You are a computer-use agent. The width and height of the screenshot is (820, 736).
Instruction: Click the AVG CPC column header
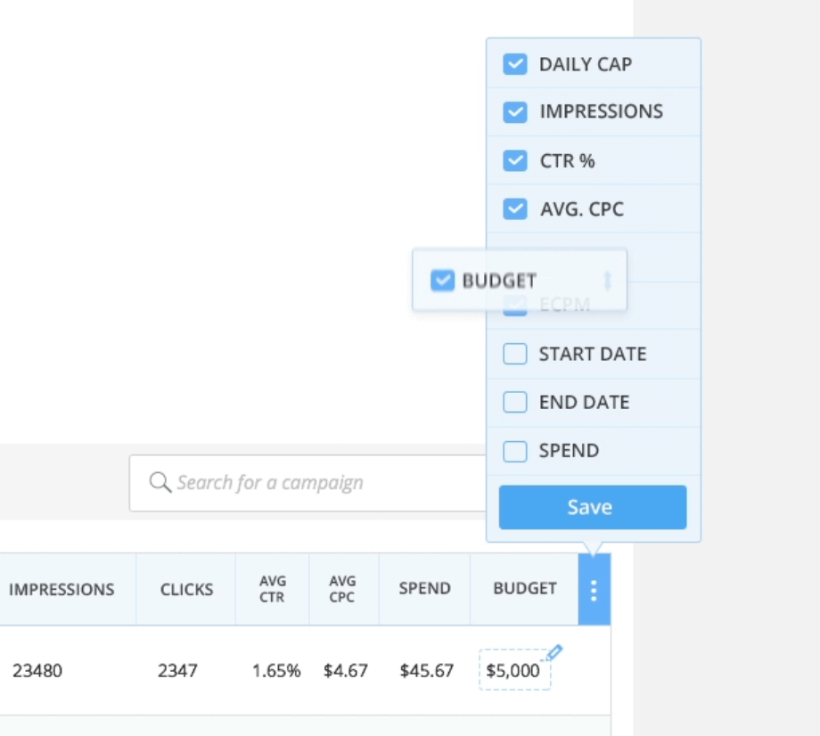342,590
